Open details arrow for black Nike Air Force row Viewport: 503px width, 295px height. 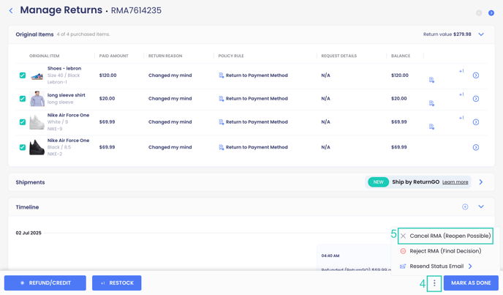(476, 147)
